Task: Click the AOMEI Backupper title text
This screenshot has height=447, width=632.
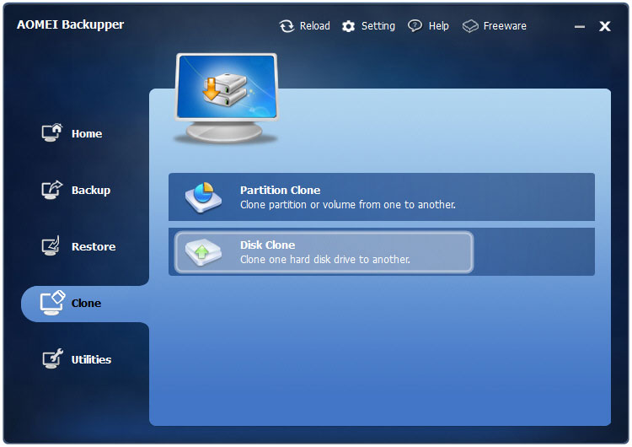Action: tap(70, 24)
